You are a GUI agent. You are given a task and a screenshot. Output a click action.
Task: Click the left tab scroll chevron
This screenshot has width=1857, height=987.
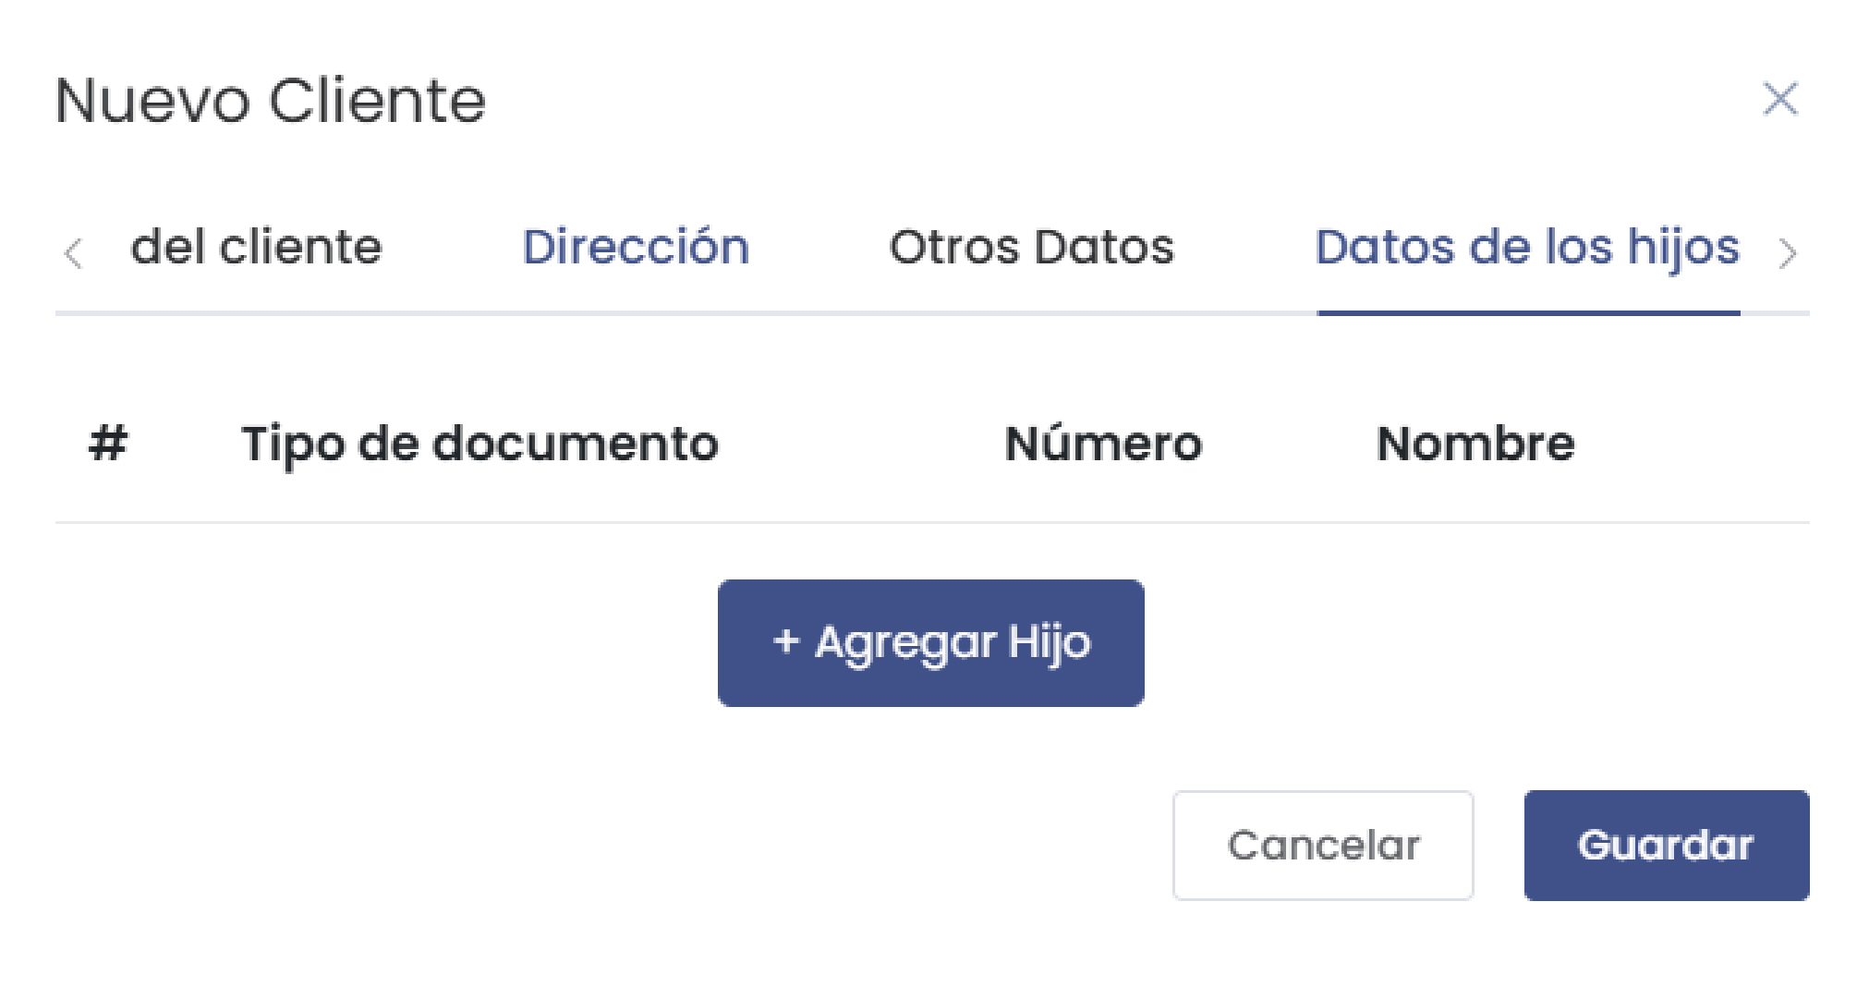click(x=74, y=253)
